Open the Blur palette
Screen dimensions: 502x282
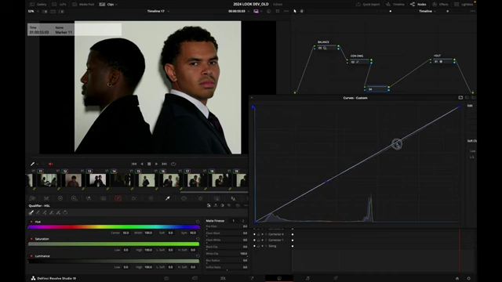[x=233, y=198]
